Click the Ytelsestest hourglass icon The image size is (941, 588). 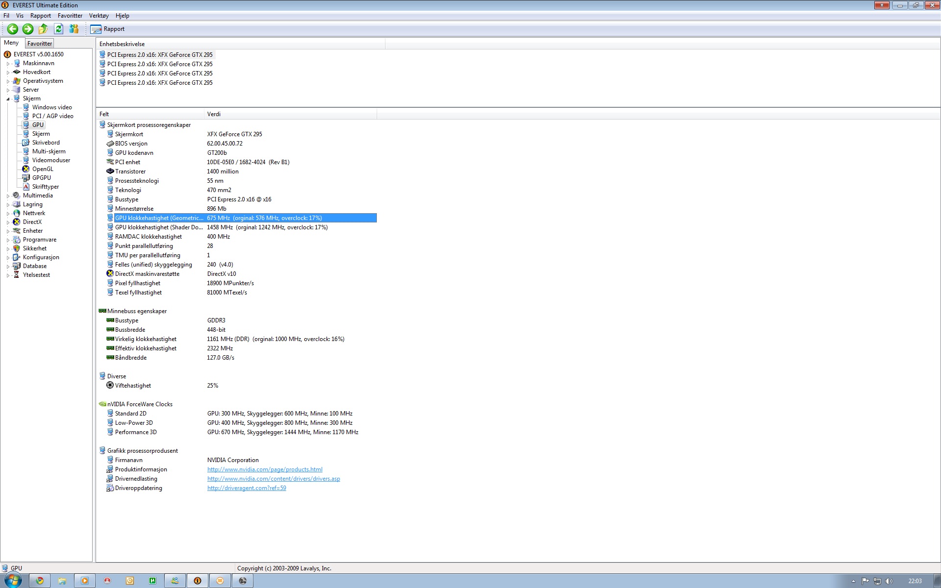(x=17, y=275)
